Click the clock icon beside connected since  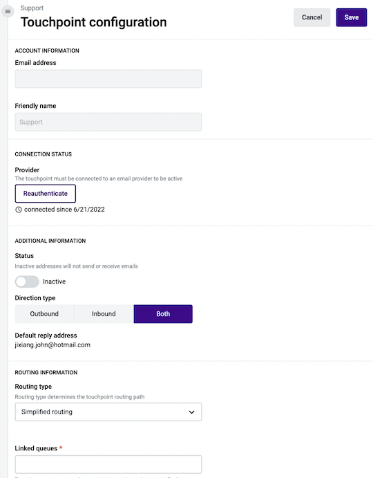[19, 210]
